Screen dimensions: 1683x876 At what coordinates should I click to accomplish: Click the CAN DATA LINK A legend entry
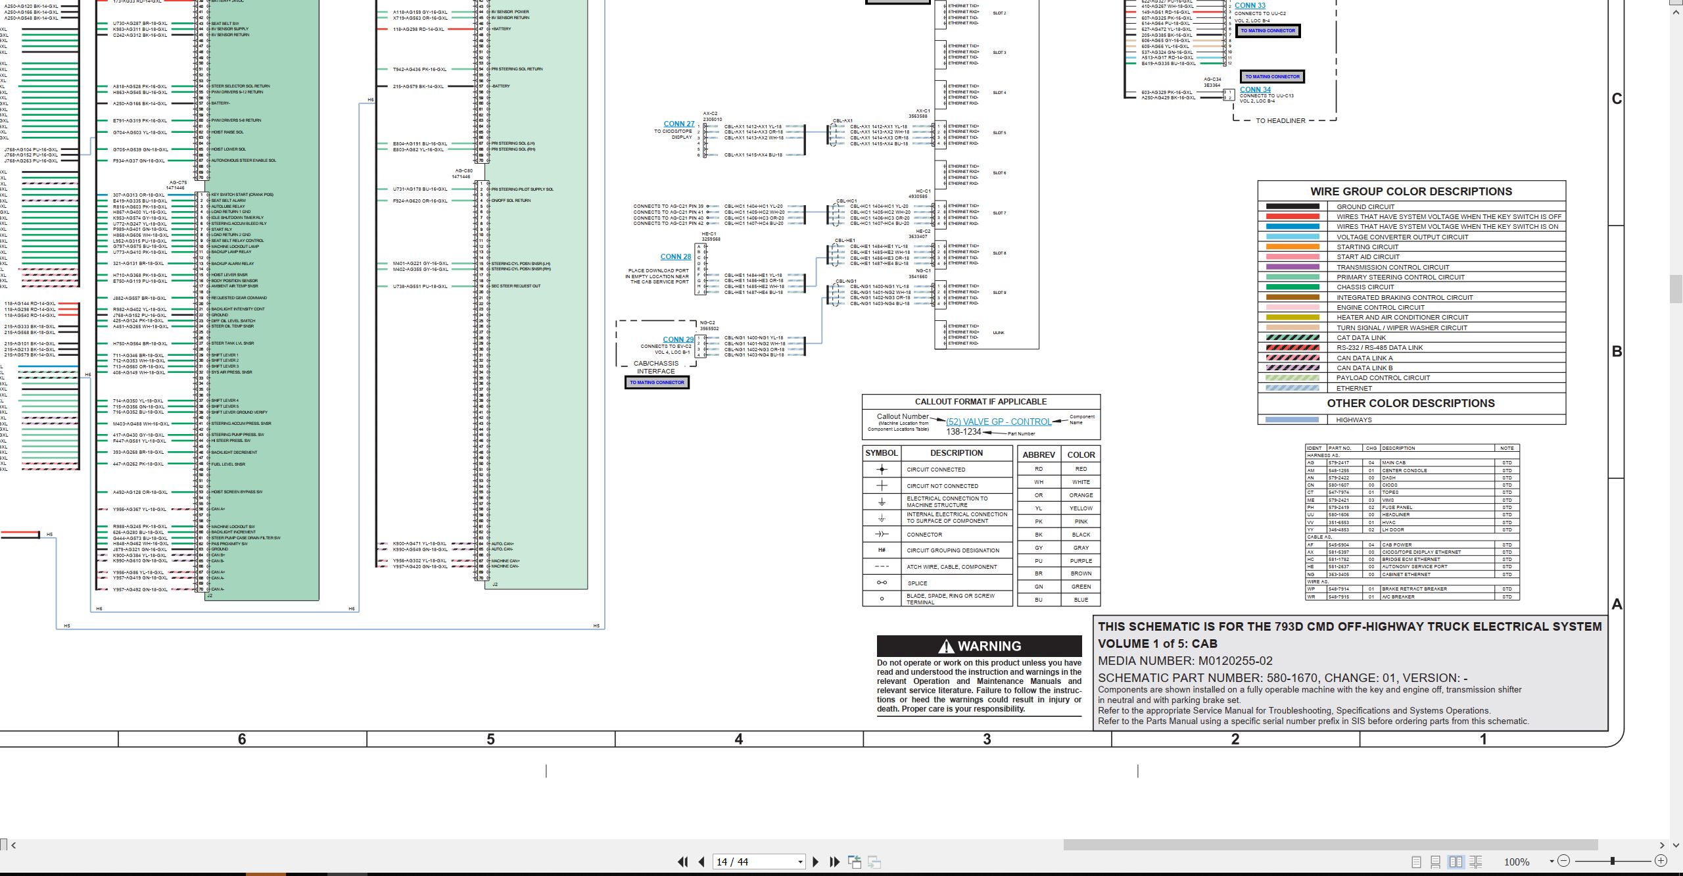[1411, 358]
